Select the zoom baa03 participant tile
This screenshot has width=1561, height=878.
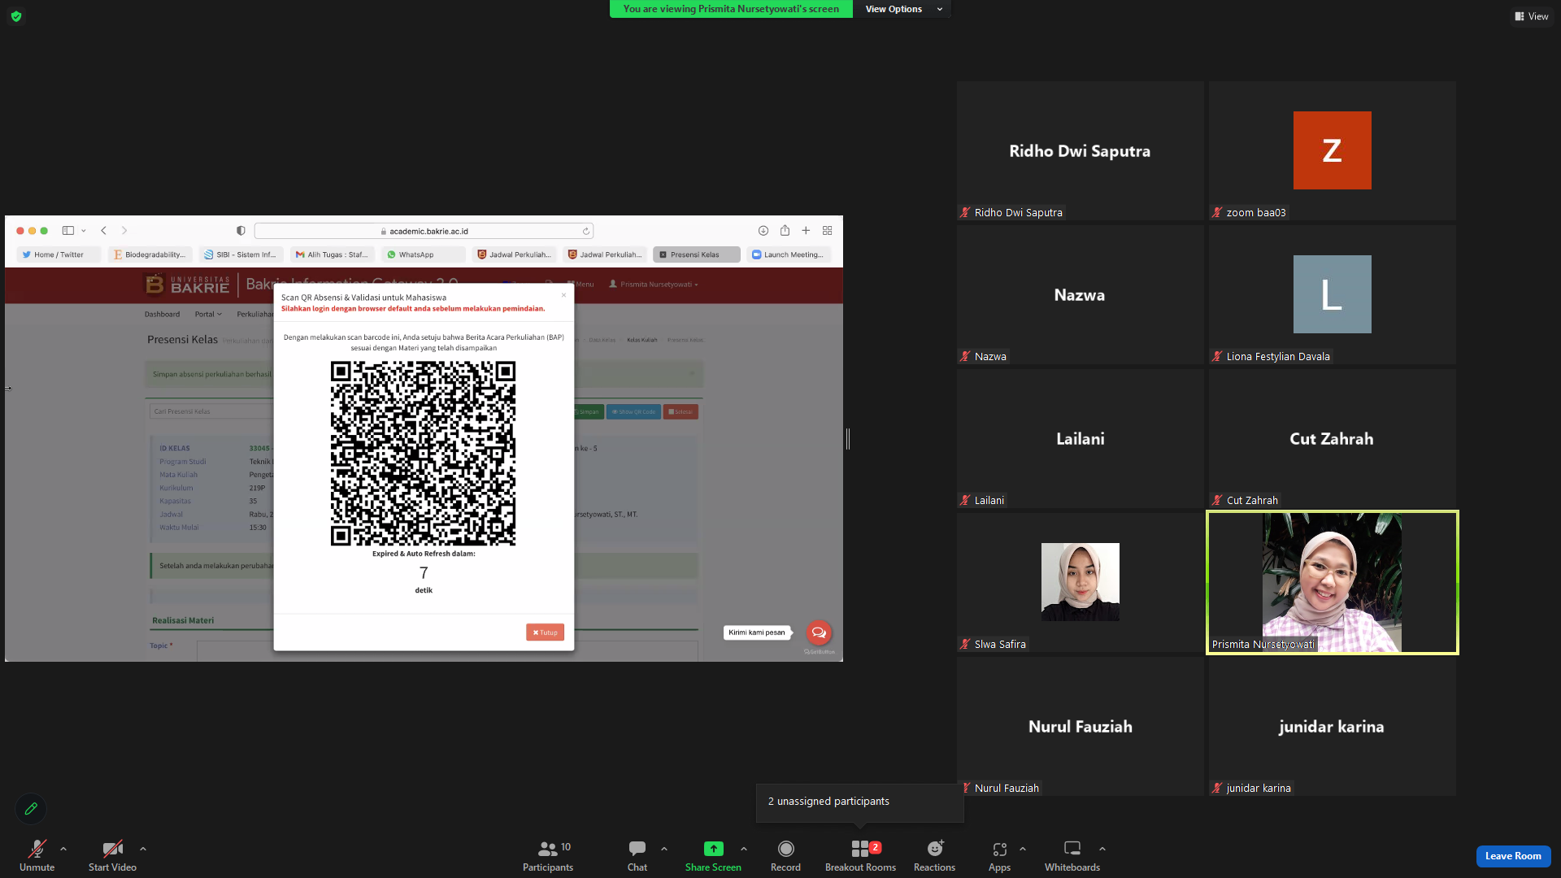pos(1332,150)
